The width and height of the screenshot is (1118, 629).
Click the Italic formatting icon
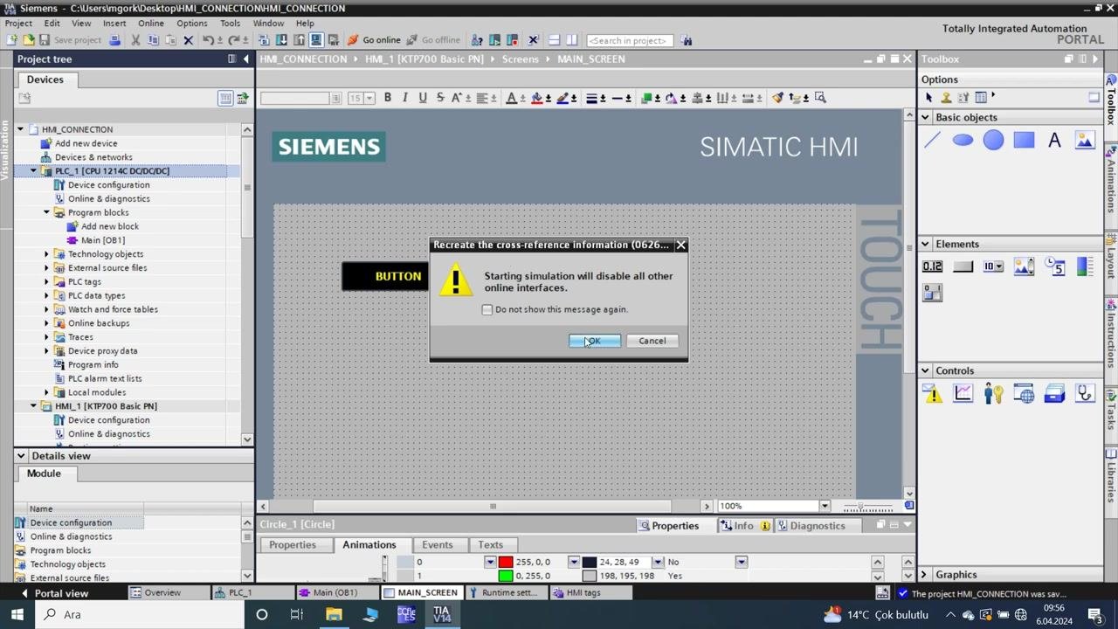tap(404, 97)
